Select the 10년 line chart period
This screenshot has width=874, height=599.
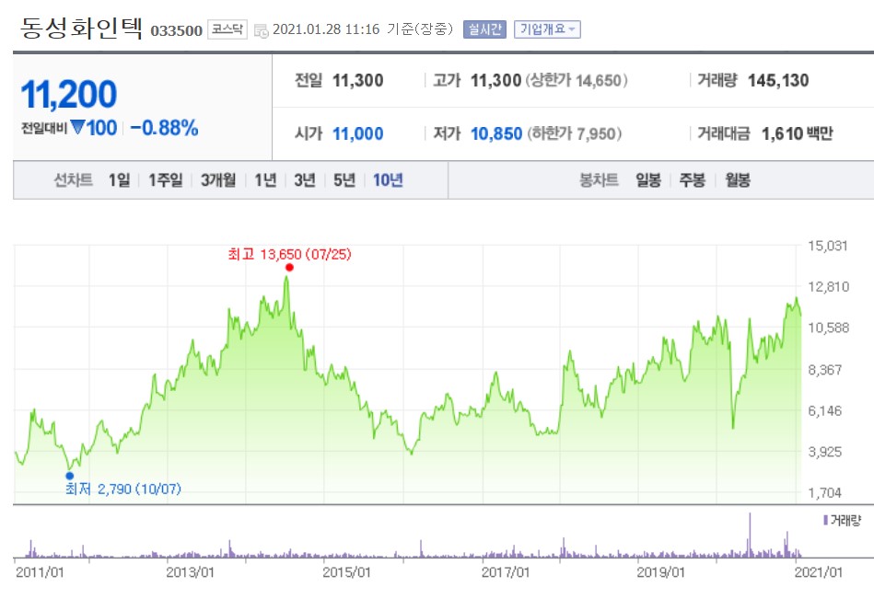tap(388, 179)
